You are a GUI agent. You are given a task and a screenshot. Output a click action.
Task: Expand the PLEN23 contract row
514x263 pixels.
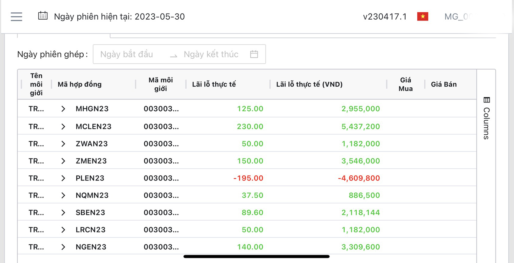coord(63,178)
